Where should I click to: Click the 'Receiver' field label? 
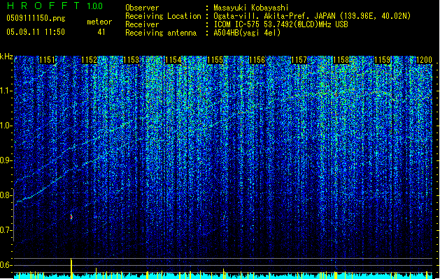(142, 24)
